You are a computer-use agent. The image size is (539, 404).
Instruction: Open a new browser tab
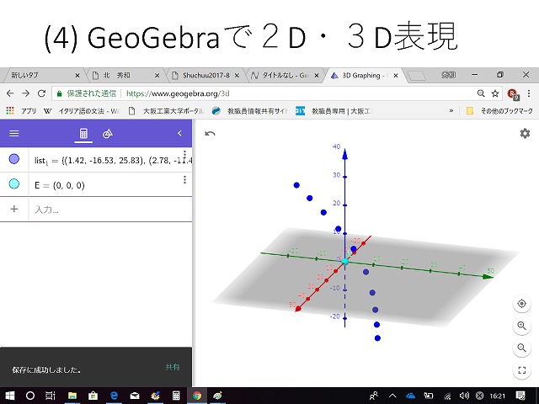click(x=416, y=75)
